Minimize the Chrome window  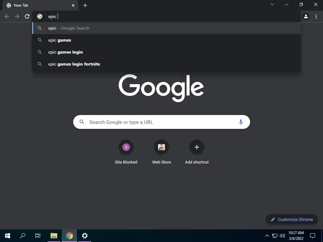[x=286, y=4]
